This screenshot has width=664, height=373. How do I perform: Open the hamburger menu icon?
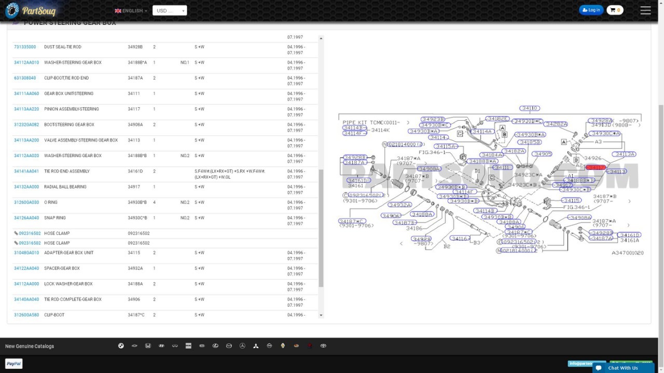(645, 10)
